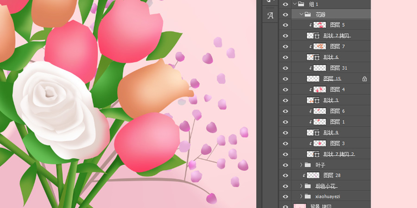Select layer name 图层 1

[337, 122]
